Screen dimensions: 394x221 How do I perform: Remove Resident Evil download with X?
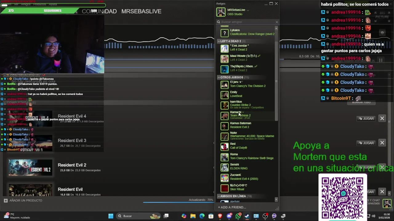click(382, 192)
